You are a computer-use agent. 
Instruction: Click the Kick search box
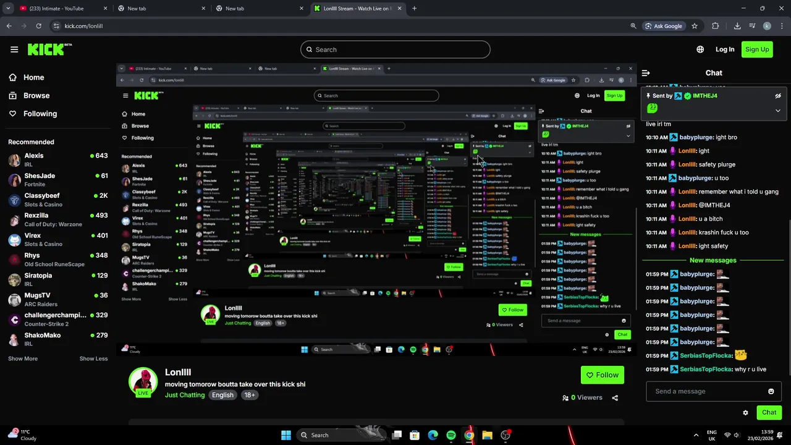pyautogui.click(x=395, y=49)
